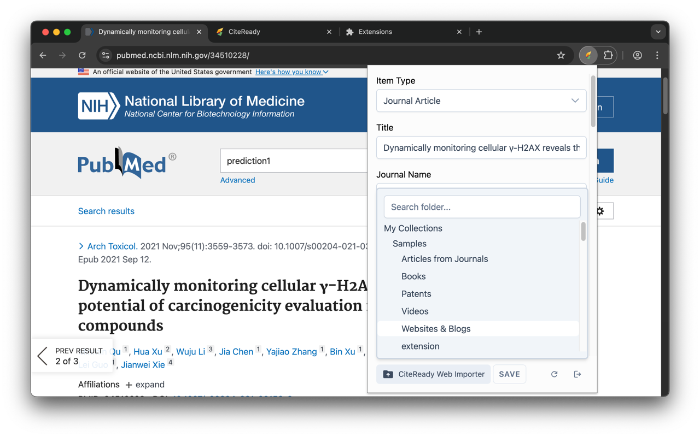Switch to the CiteReady tab
Screen dimensions: 700x437
pyautogui.click(x=273, y=32)
